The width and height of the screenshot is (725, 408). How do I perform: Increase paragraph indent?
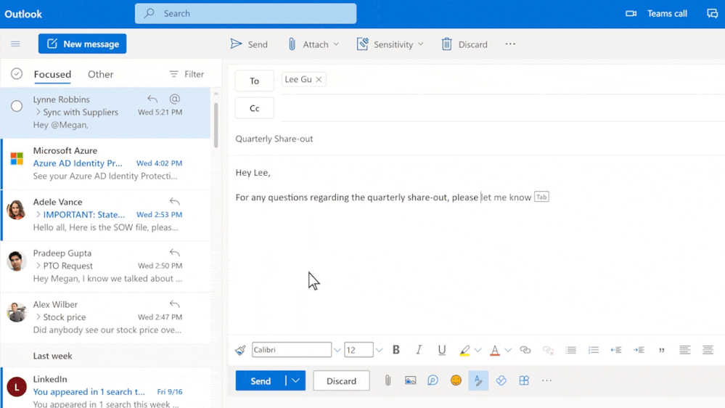(x=639, y=350)
